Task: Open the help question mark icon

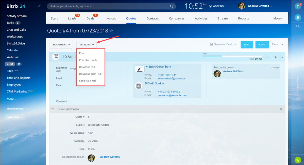Action: click(297, 6)
